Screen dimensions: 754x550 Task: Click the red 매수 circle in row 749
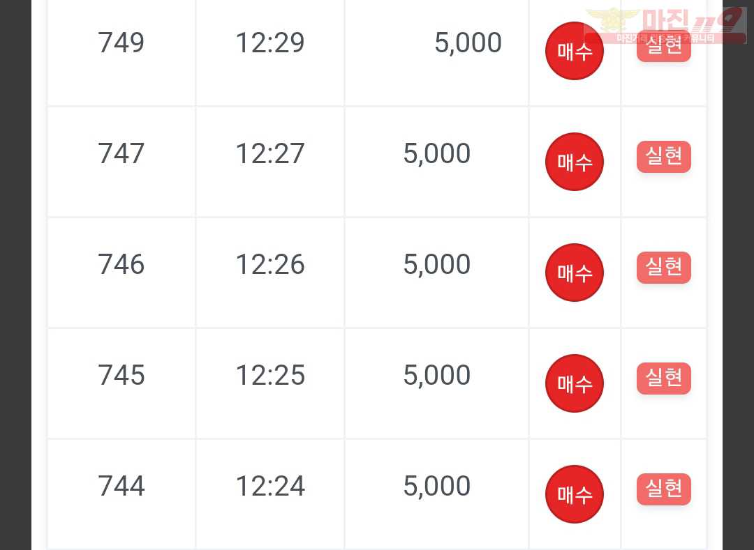(574, 51)
